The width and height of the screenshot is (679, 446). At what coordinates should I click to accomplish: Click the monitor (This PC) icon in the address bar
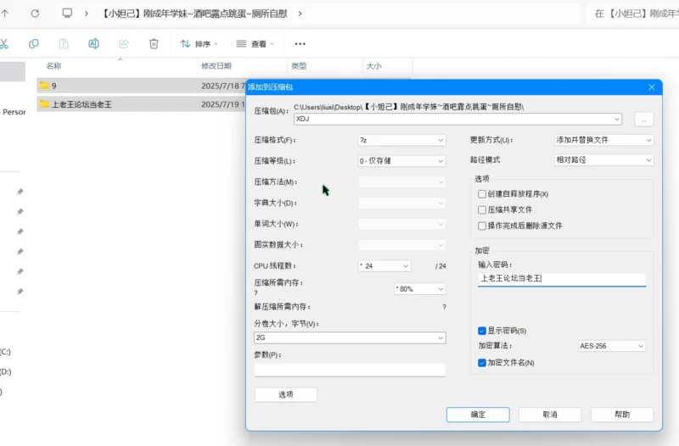click(67, 13)
